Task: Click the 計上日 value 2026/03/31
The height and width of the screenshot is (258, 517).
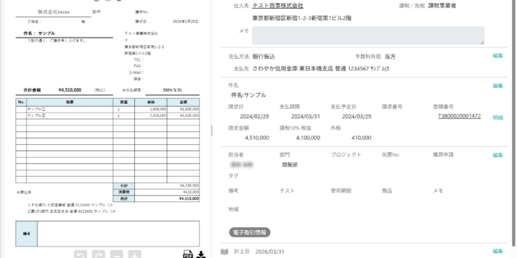Action: pos(269,252)
